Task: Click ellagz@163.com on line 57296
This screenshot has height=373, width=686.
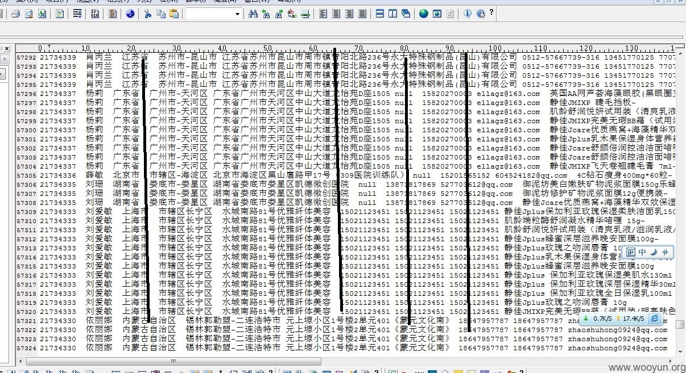Action: [509, 94]
